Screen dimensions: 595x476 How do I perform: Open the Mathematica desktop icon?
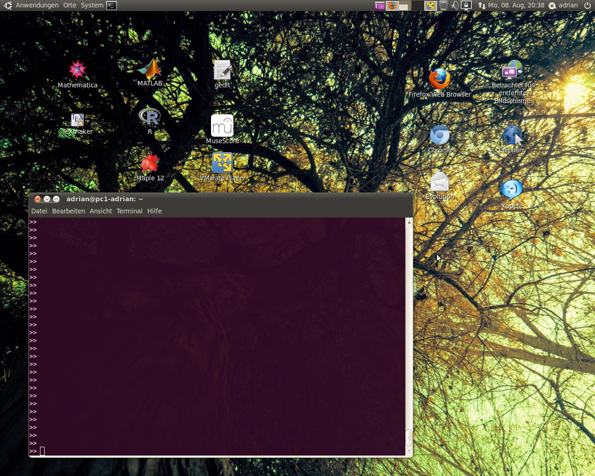pyautogui.click(x=78, y=70)
